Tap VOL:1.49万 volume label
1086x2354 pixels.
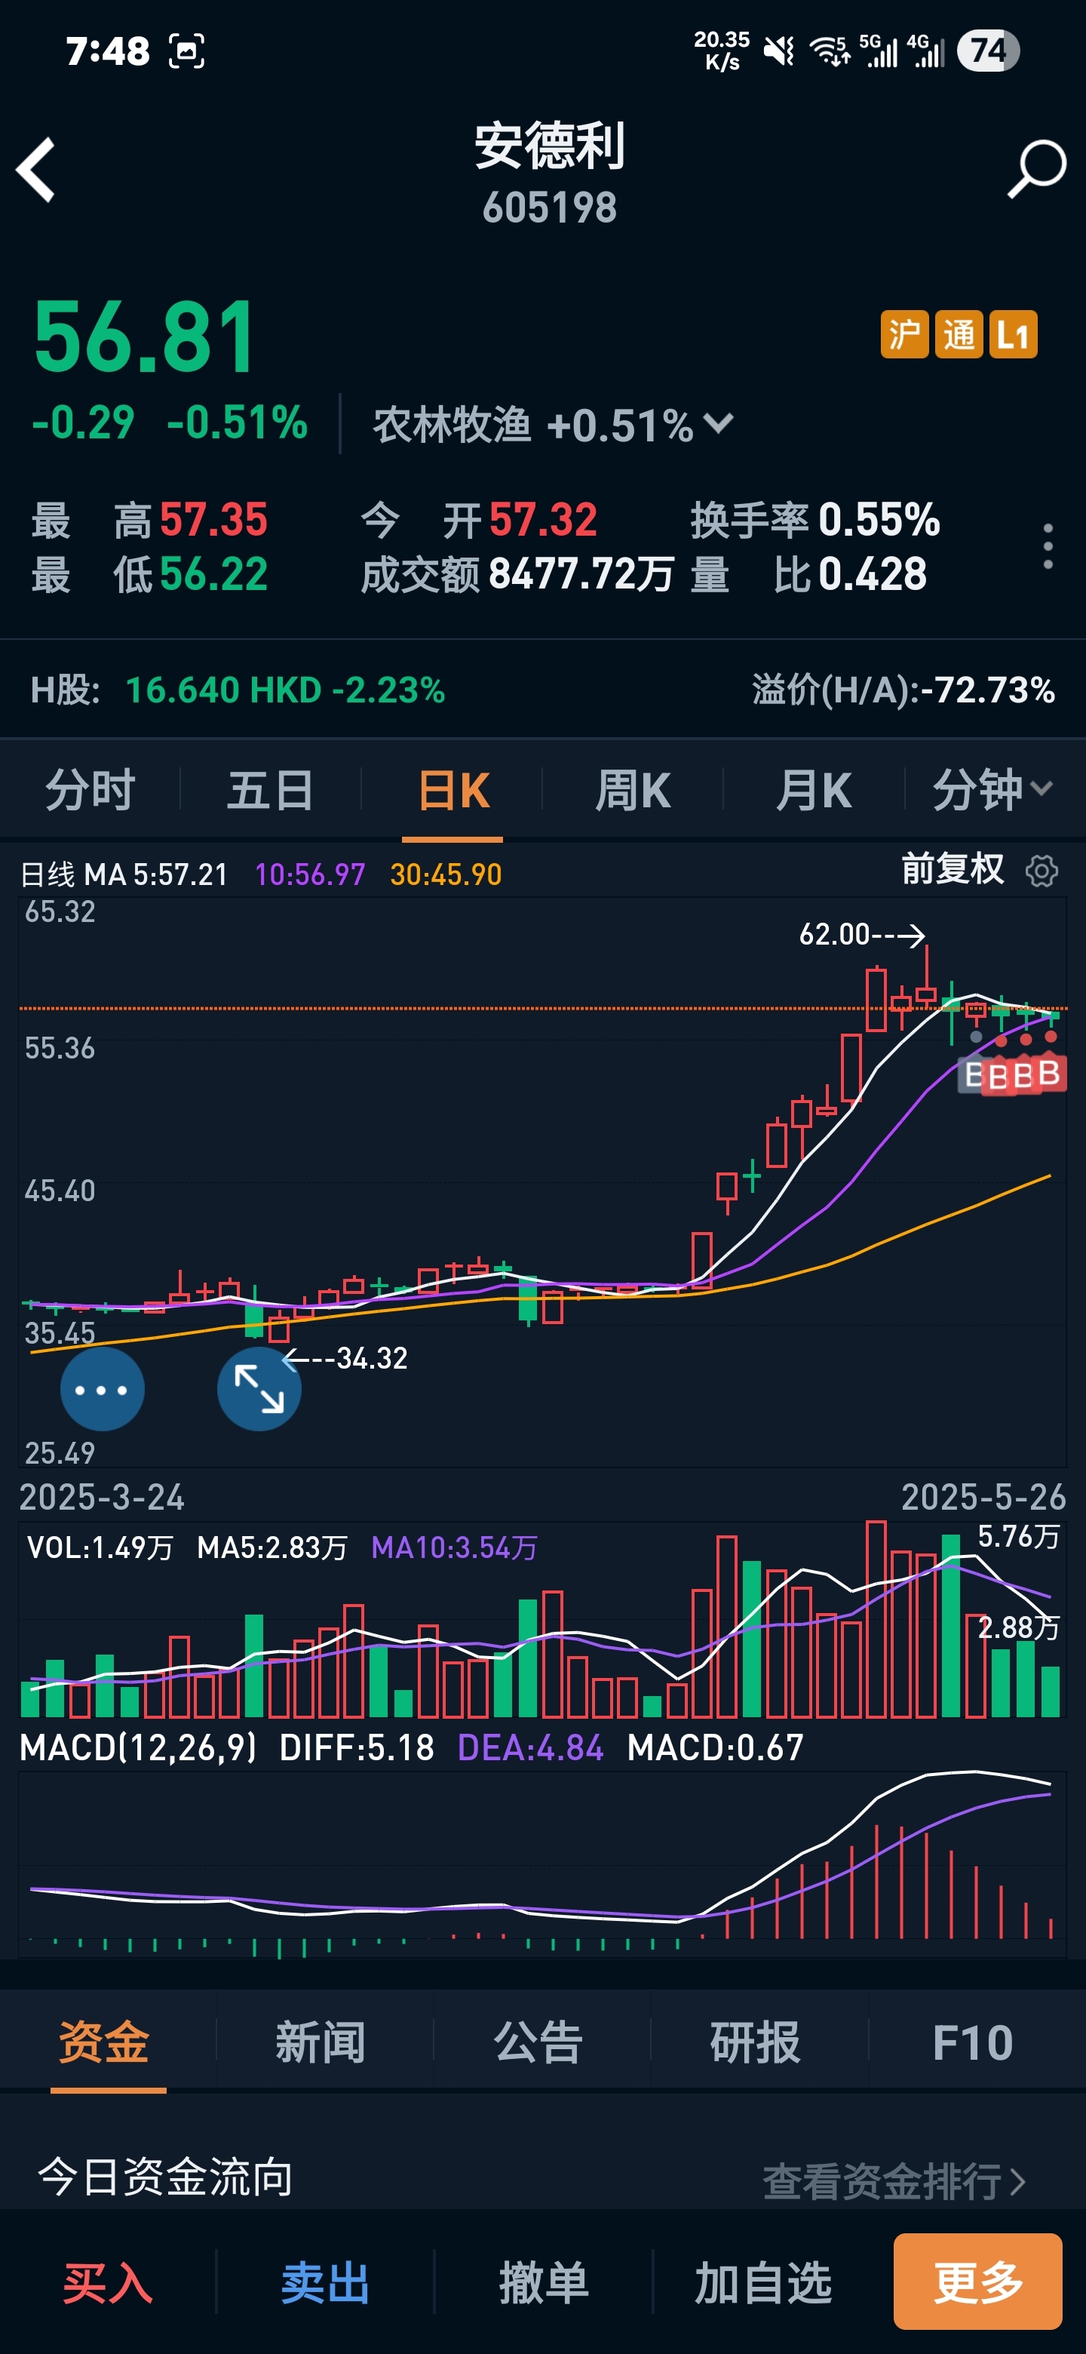pos(100,1547)
